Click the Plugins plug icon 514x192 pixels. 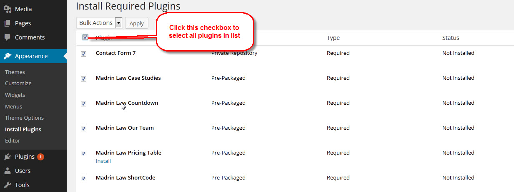(8, 157)
